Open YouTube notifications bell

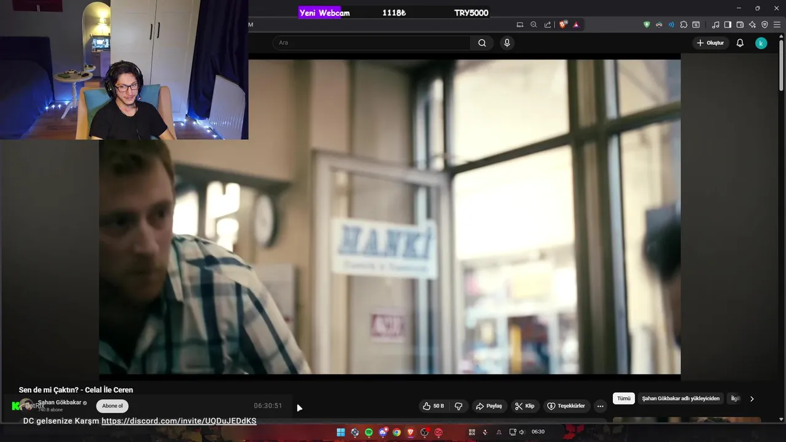point(740,43)
